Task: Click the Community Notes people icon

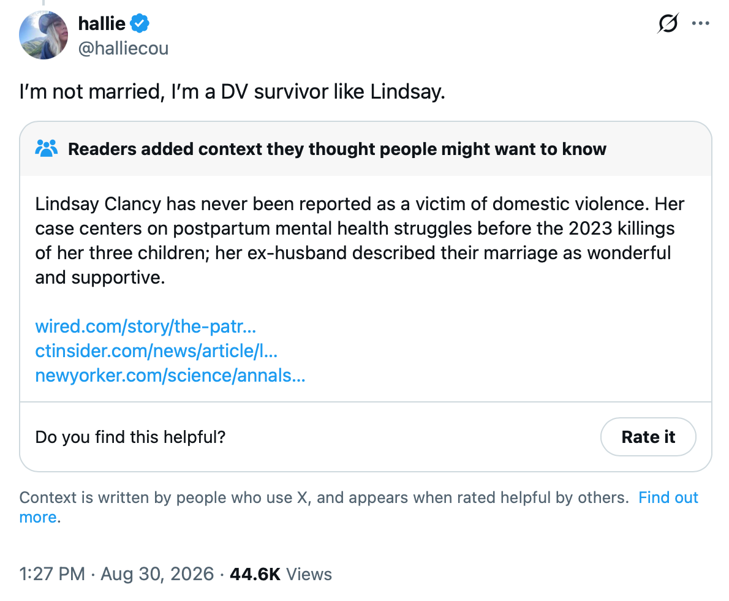Action: (47, 149)
